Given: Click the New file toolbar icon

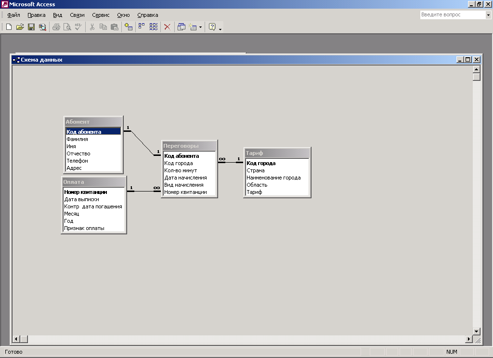Looking at the screenshot, I should point(9,27).
